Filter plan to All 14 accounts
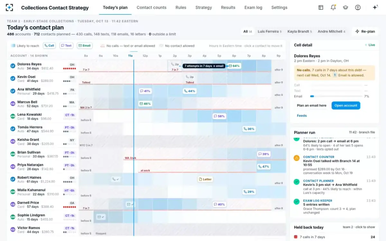Image resolution: width=386 pixels, height=241 pixels. click(x=247, y=31)
